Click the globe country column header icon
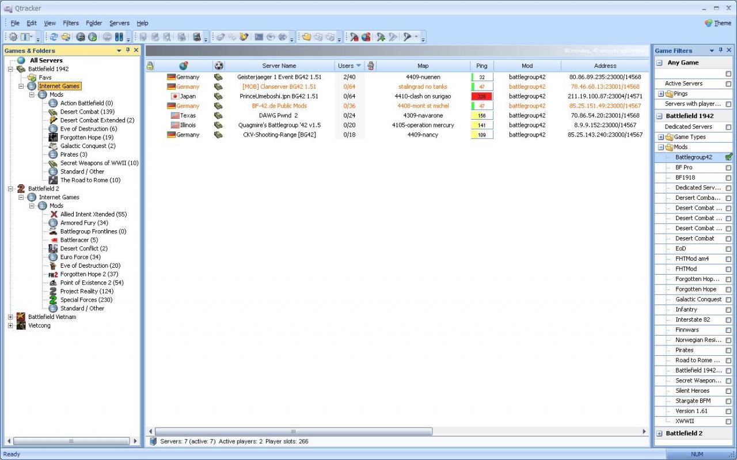This screenshot has height=460, width=737. (184, 66)
